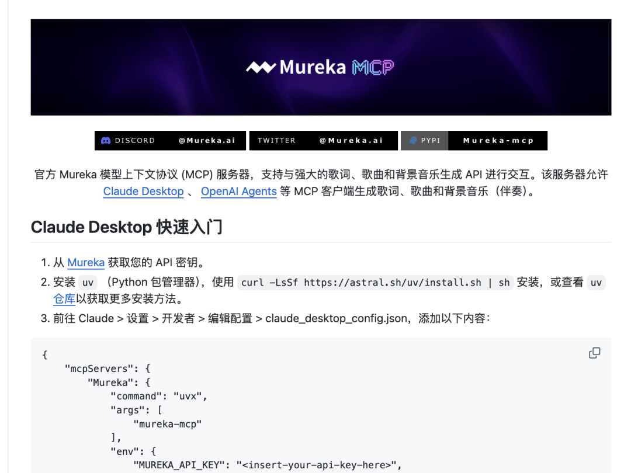Image resolution: width=631 pixels, height=473 pixels.
Task: Click the DISCORD label on the badge
Action: [x=134, y=140]
